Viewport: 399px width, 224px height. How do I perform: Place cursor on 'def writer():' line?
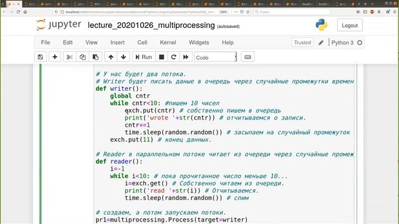click(119, 88)
